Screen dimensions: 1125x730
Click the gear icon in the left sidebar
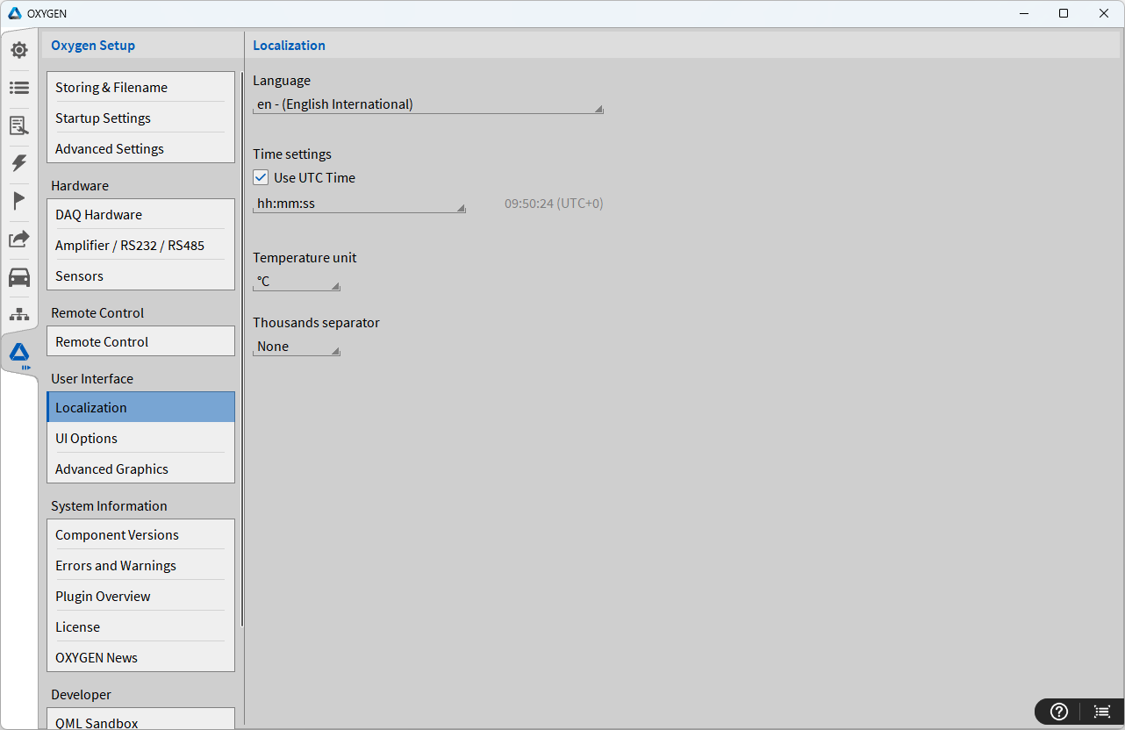coord(19,50)
